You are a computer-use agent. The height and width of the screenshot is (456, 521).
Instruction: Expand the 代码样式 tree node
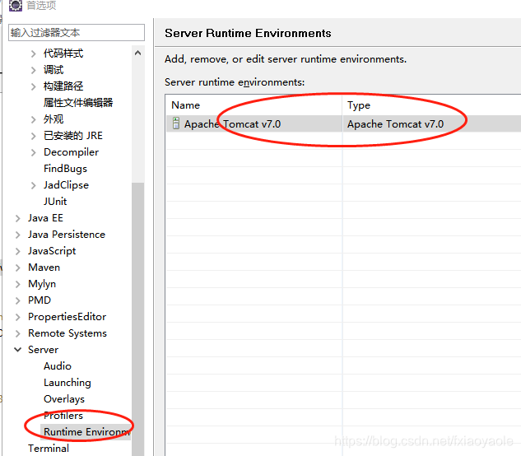[x=33, y=54]
